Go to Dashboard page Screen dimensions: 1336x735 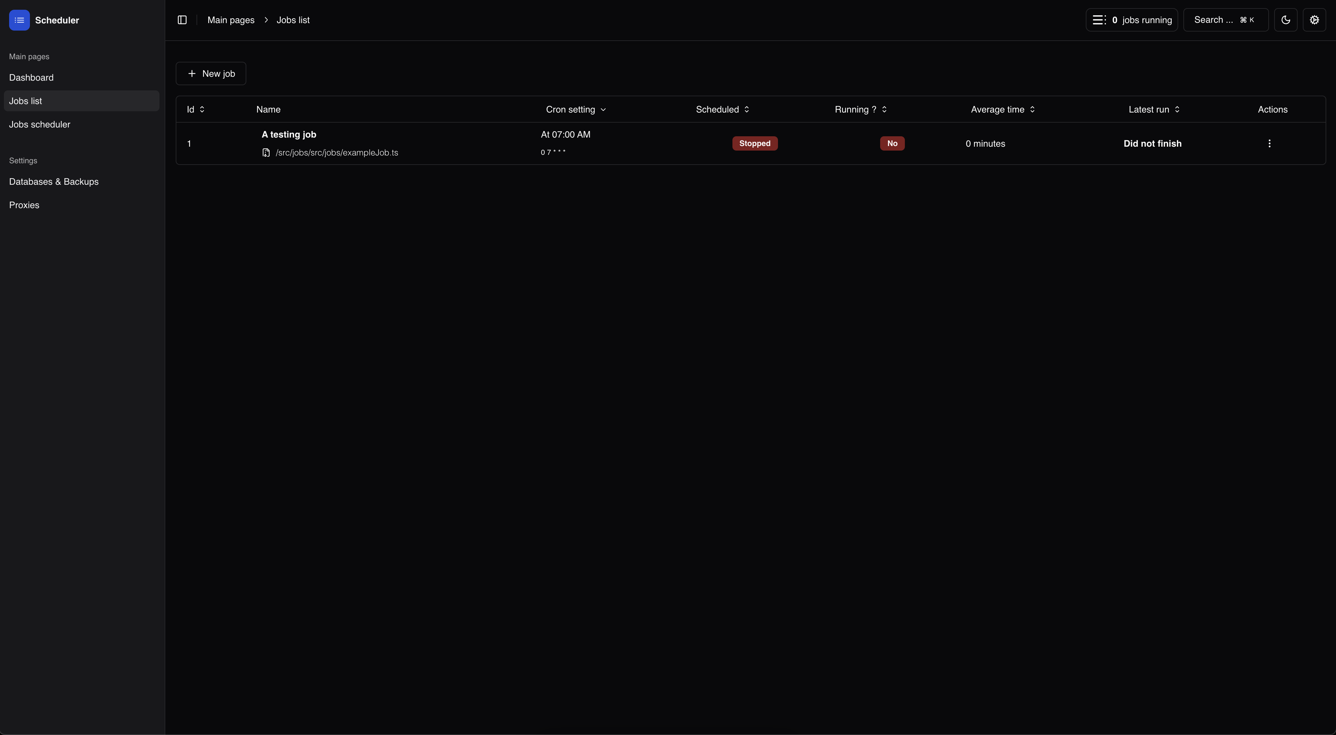[31, 78]
